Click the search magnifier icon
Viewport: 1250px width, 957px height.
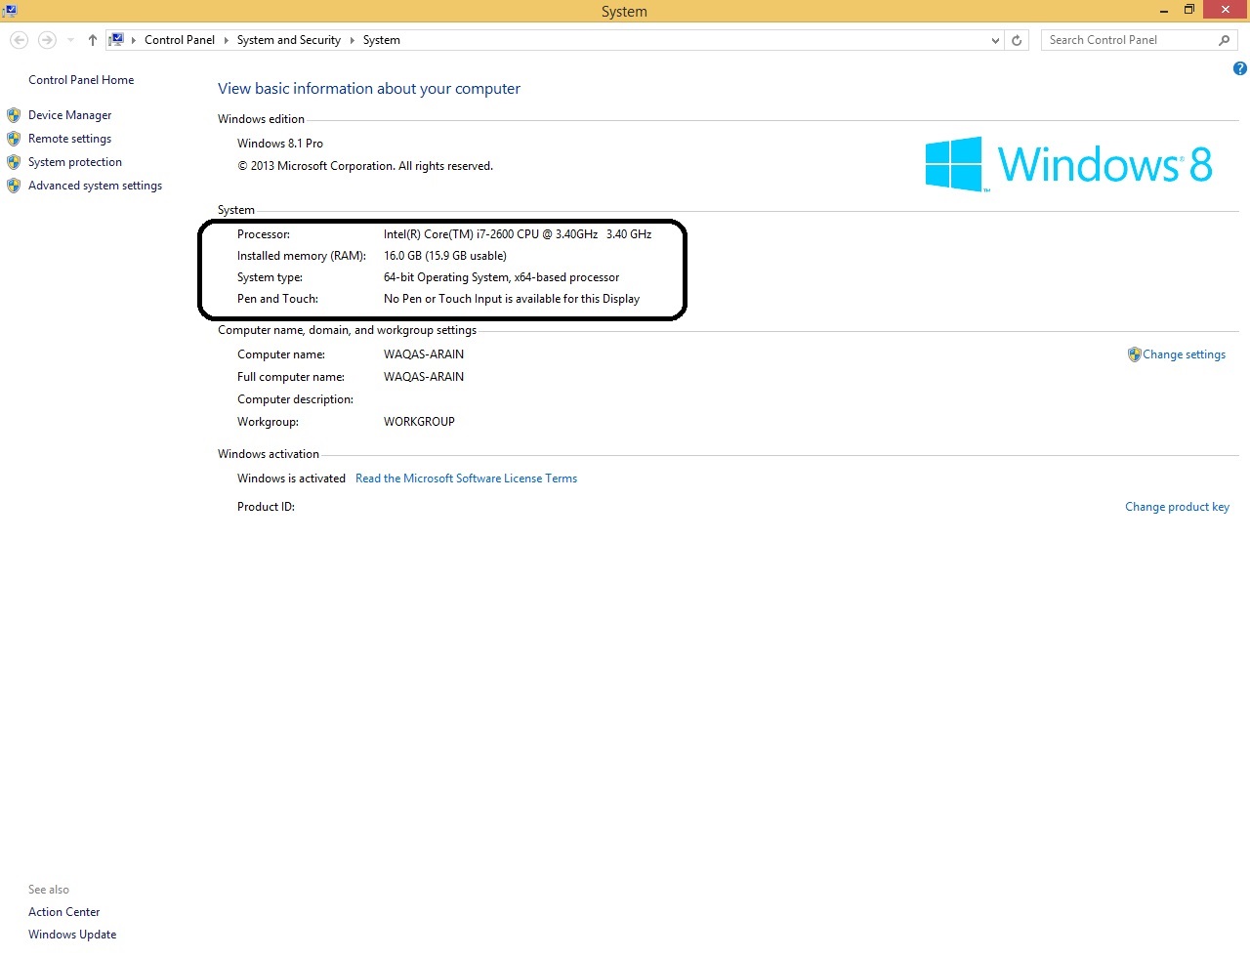(x=1225, y=40)
